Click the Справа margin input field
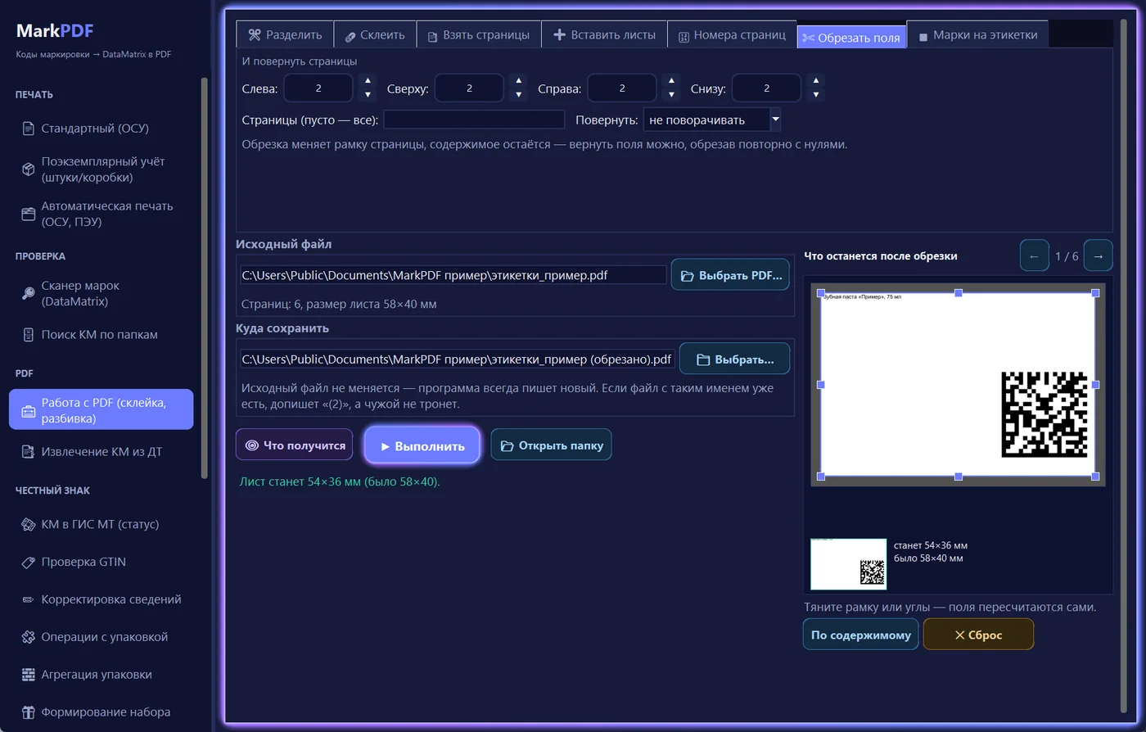 [622, 88]
